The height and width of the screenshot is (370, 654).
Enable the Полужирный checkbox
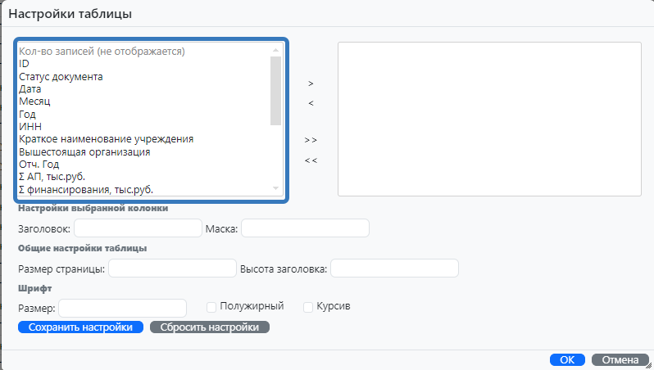tap(211, 307)
